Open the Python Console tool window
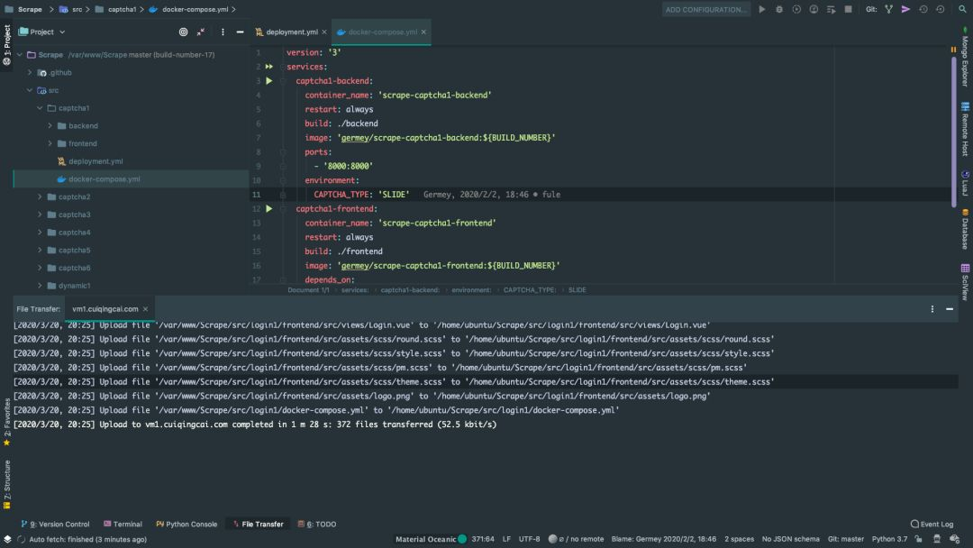Viewport: 973px width, 548px height. (x=186, y=524)
